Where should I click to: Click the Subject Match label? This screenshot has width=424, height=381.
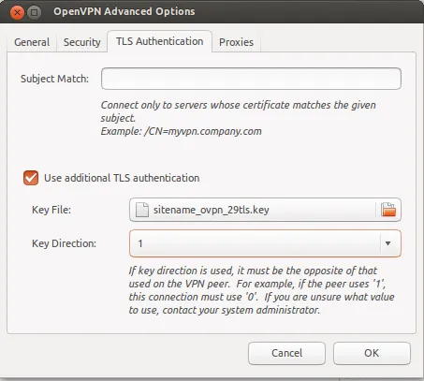coord(54,79)
